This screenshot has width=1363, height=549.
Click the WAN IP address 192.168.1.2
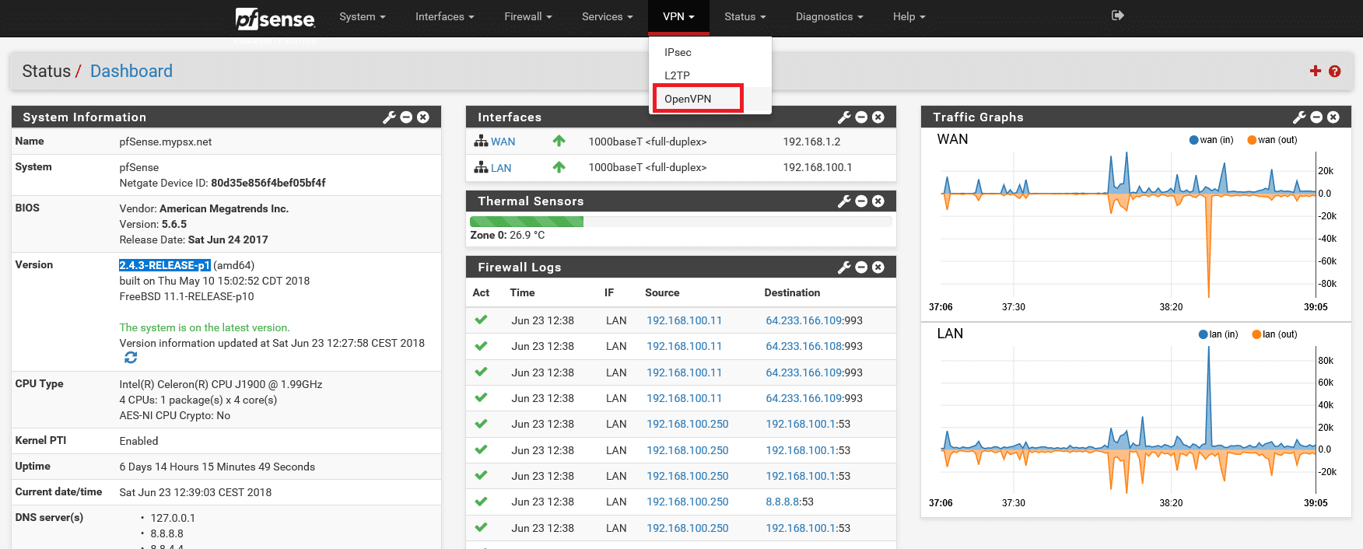pyautogui.click(x=811, y=142)
